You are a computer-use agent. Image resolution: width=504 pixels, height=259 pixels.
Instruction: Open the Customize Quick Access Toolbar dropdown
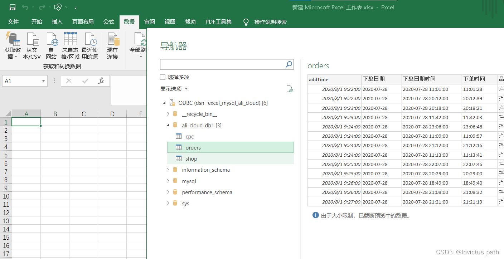pyautogui.click(x=76, y=7)
